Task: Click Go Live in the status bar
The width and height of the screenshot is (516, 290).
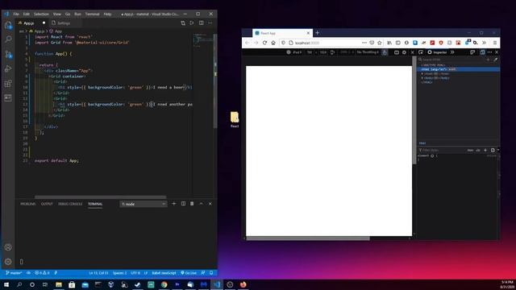Action: coord(189,273)
